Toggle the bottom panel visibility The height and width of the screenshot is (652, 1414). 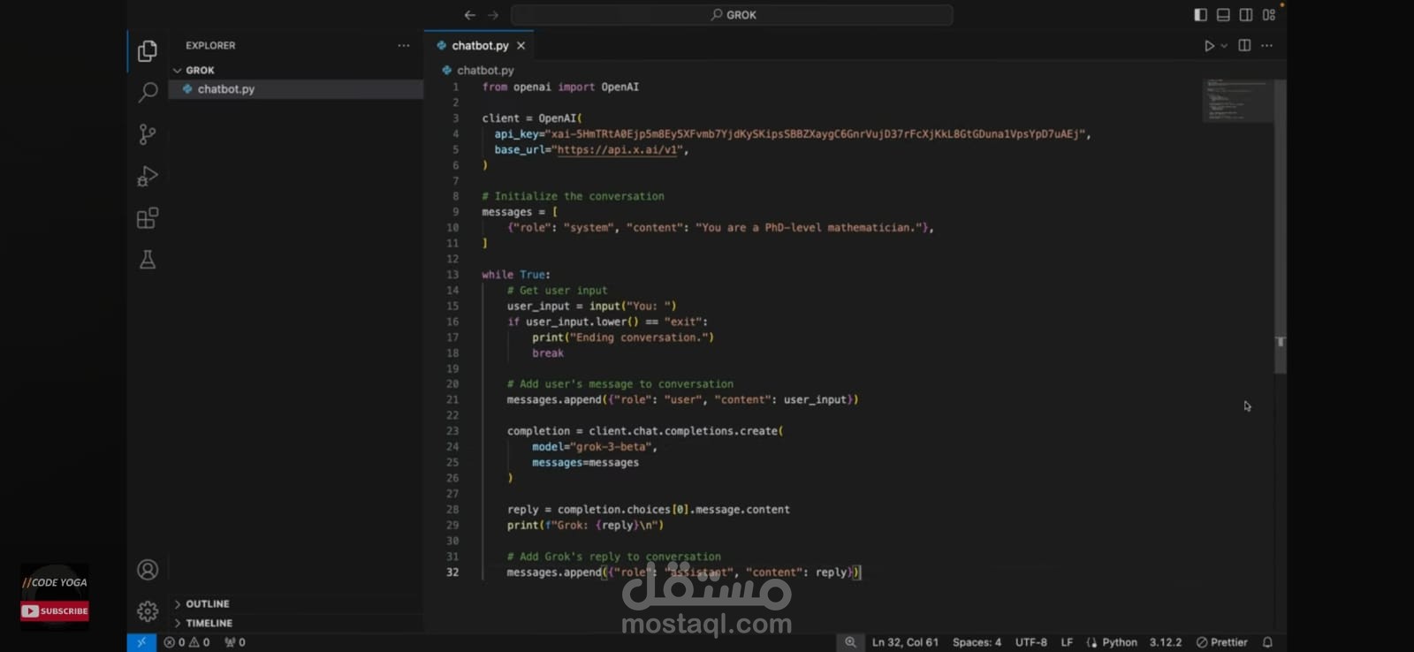tap(1223, 15)
